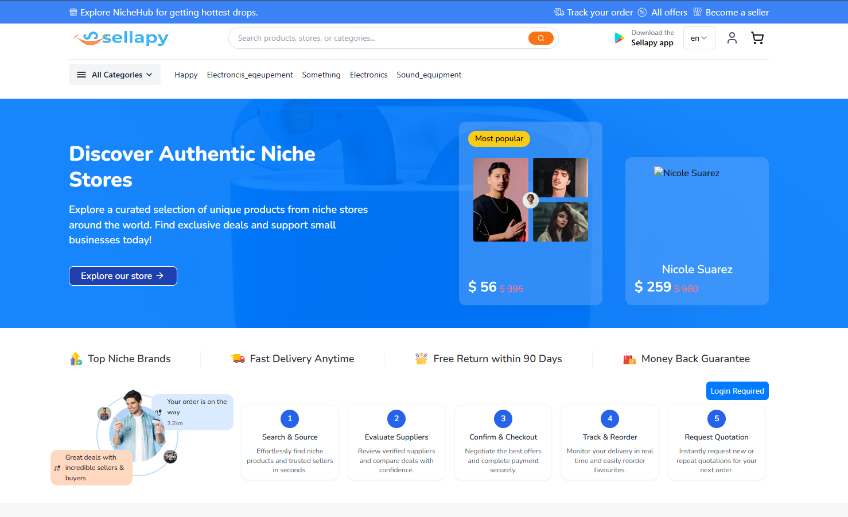Image resolution: width=848 pixels, height=517 pixels.
Task: Click the orange search button icon
Action: (540, 38)
